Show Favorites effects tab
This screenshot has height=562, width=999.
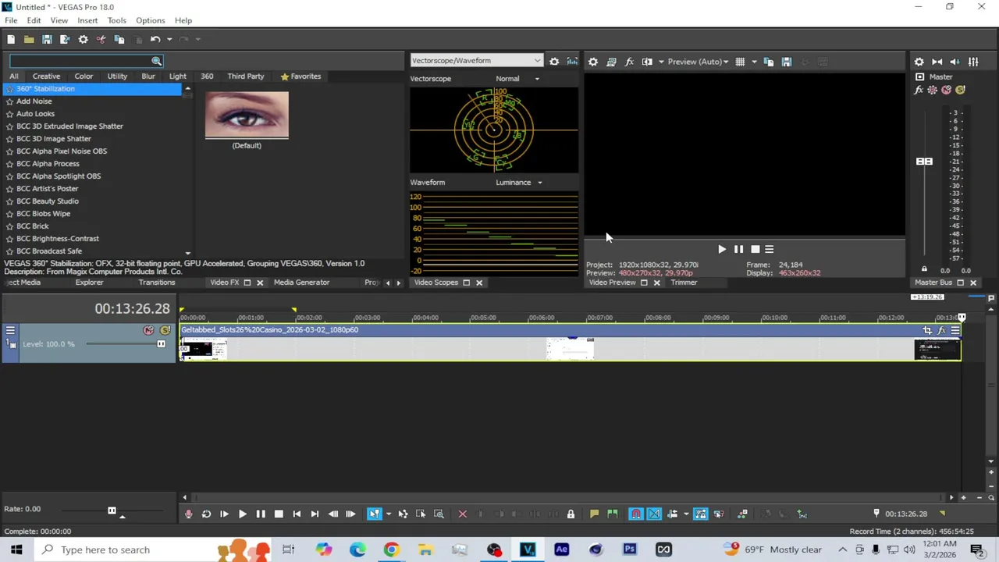point(300,76)
